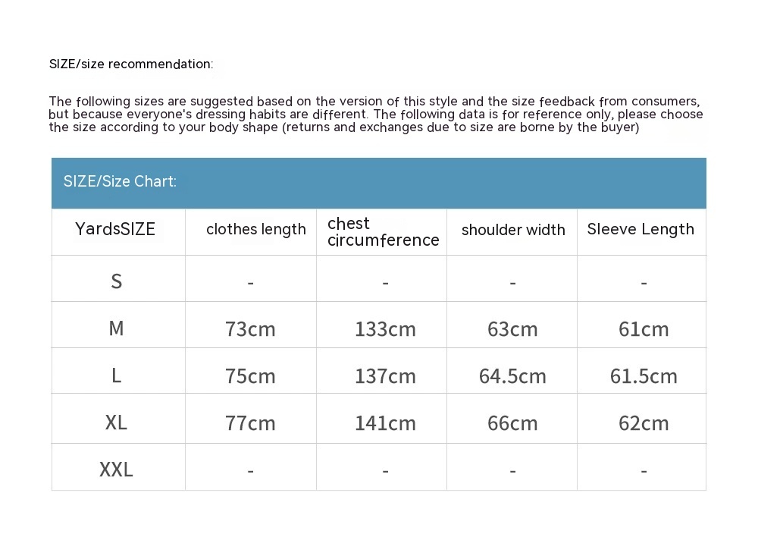This screenshot has height=537, width=758.
Task: Select the 77cm clothes length cell
Action: (x=250, y=423)
